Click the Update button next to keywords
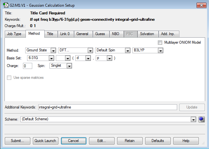 [x=192, y=108]
